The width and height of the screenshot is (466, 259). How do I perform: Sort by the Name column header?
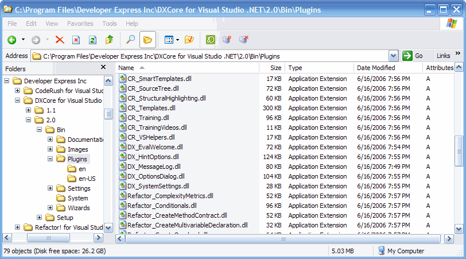pos(187,68)
